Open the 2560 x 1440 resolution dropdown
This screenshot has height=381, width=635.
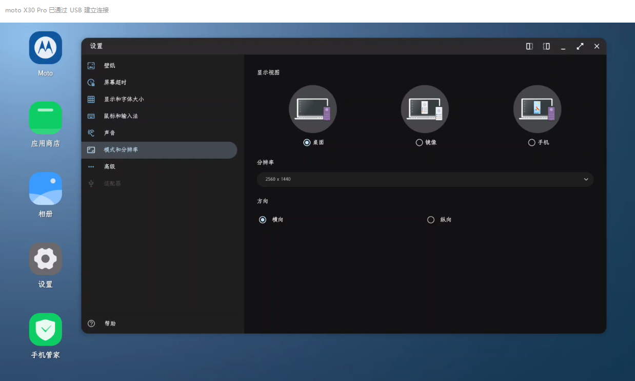pyautogui.click(x=425, y=179)
